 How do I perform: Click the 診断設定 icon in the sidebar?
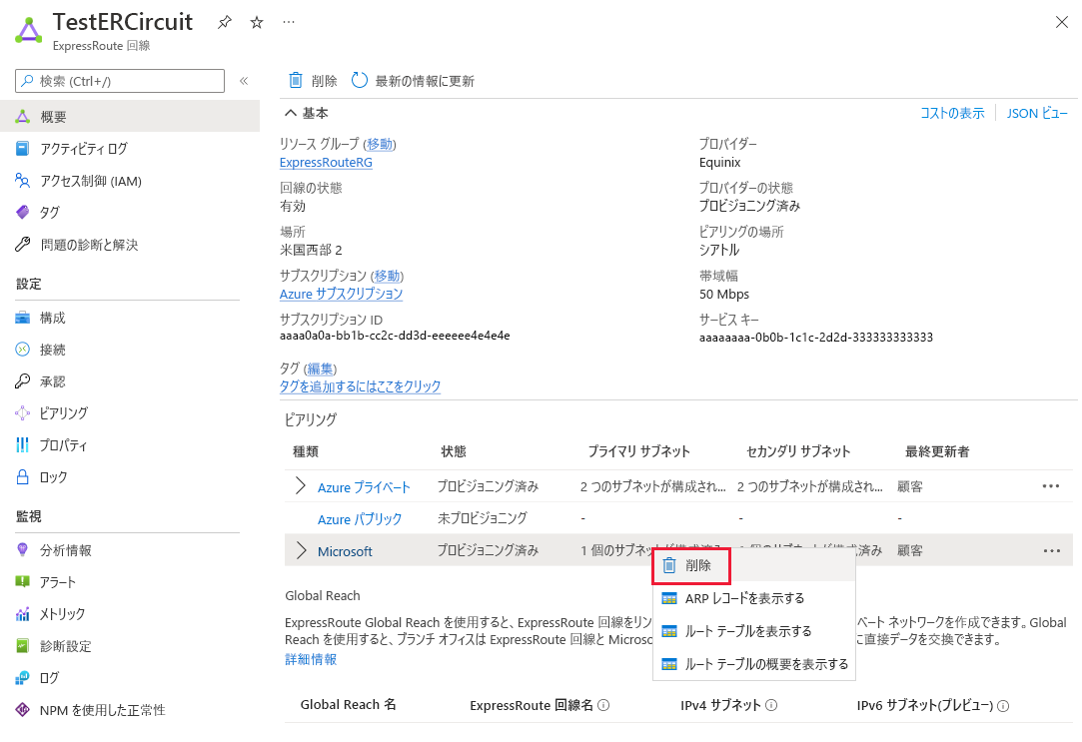(23, 646)
